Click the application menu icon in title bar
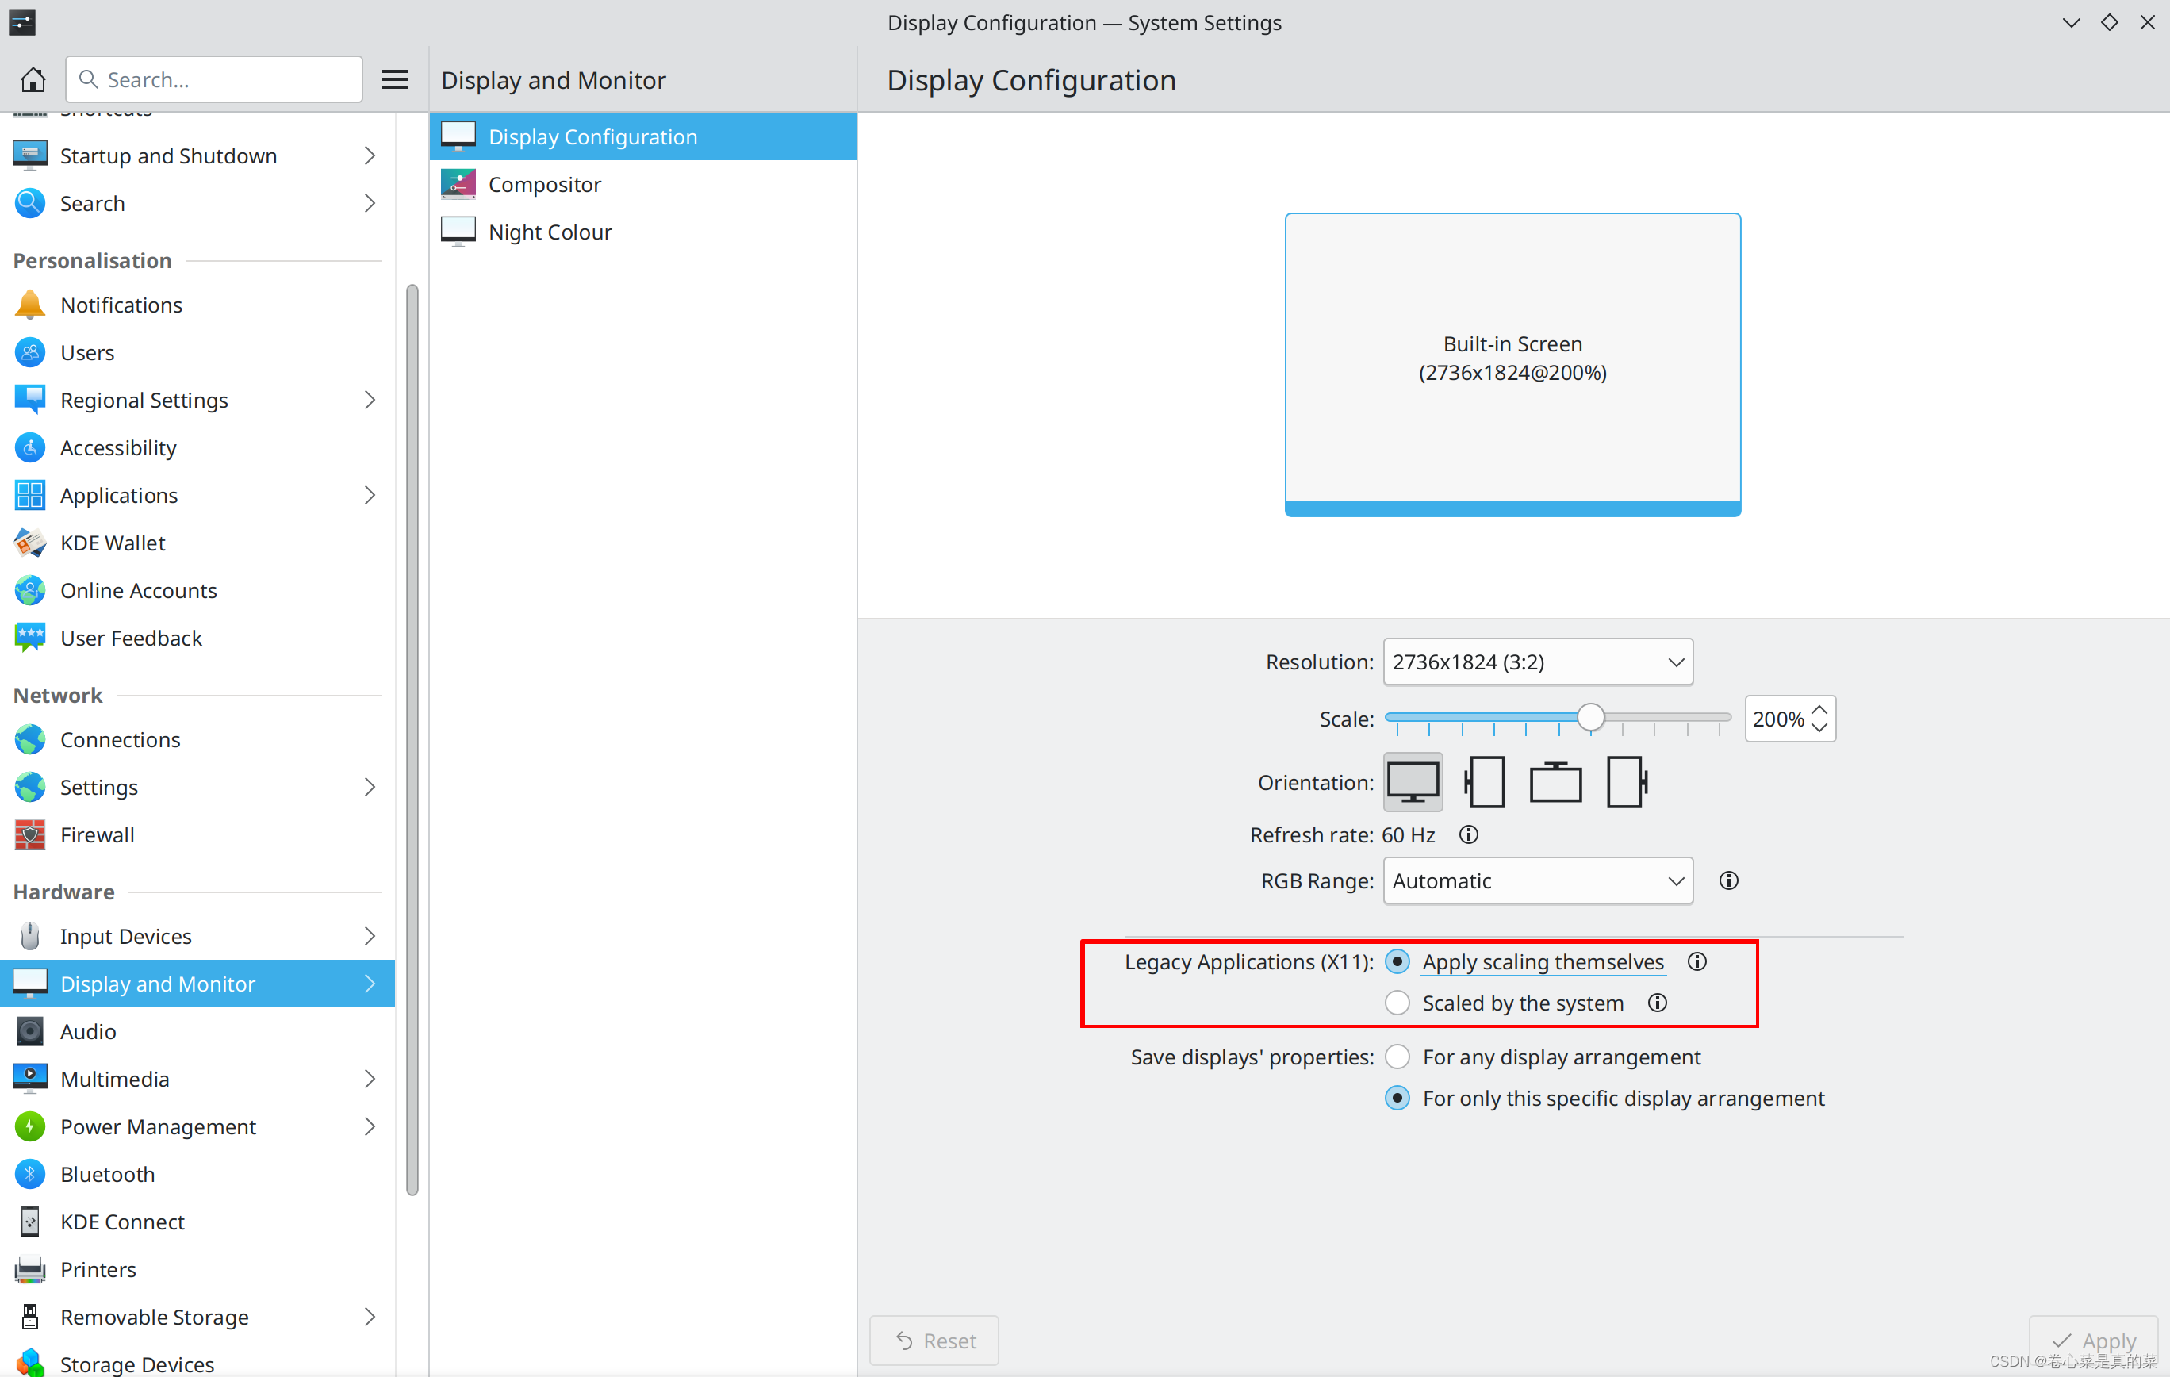This screenshot has width=2170, height=1377. [x=21, y=21]
